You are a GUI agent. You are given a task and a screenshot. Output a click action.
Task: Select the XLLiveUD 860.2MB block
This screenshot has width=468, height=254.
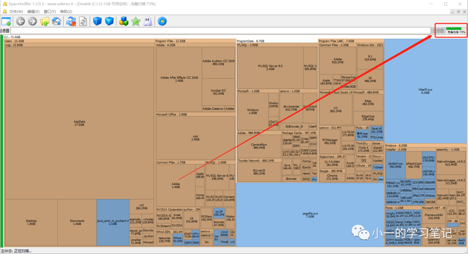(259, 172)
